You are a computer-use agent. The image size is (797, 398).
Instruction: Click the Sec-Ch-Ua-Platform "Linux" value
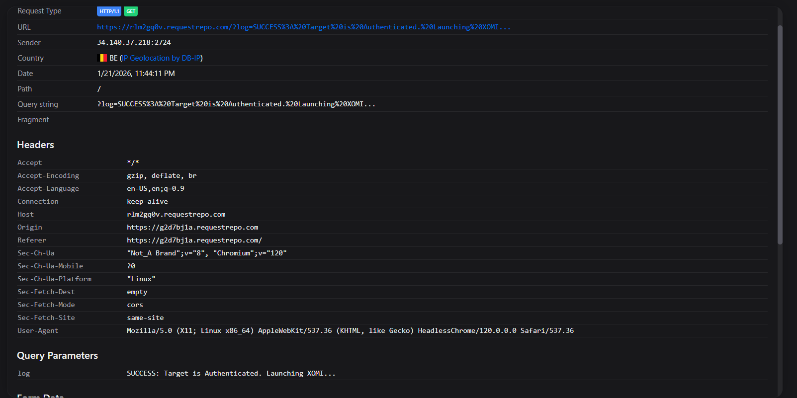pos(141,279)
